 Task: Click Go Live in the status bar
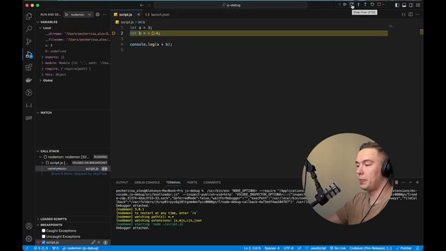click(338, 248)
